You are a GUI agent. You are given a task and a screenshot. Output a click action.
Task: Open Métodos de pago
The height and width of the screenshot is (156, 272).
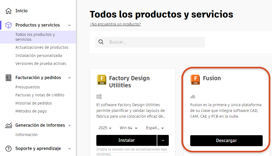pyautogui.click(x=31, y=111)
